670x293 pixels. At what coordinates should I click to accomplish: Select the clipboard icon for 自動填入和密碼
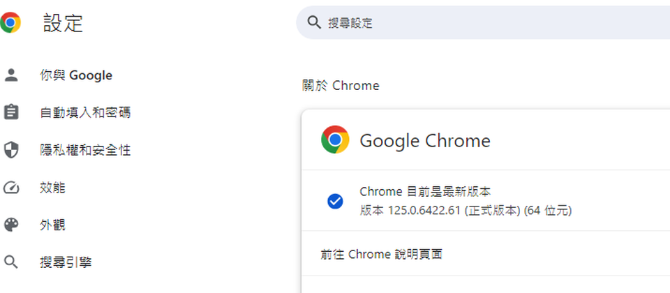[x=10, y=113]
